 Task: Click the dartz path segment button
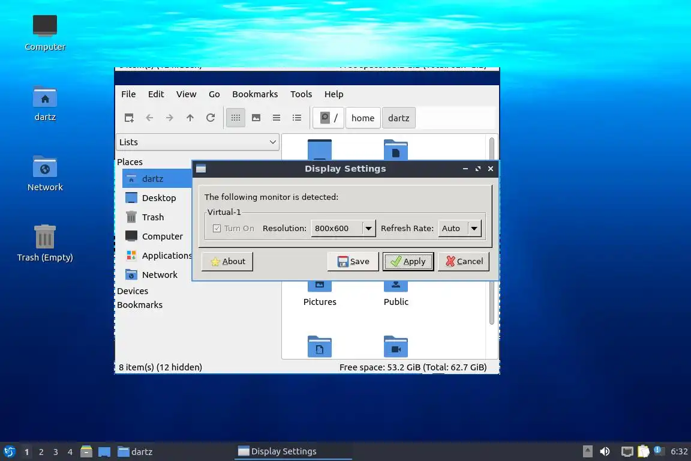[x=399, y=118]
